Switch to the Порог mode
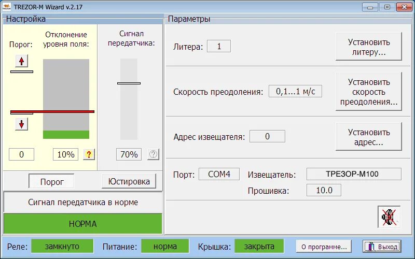 click(x=51, y=182)
